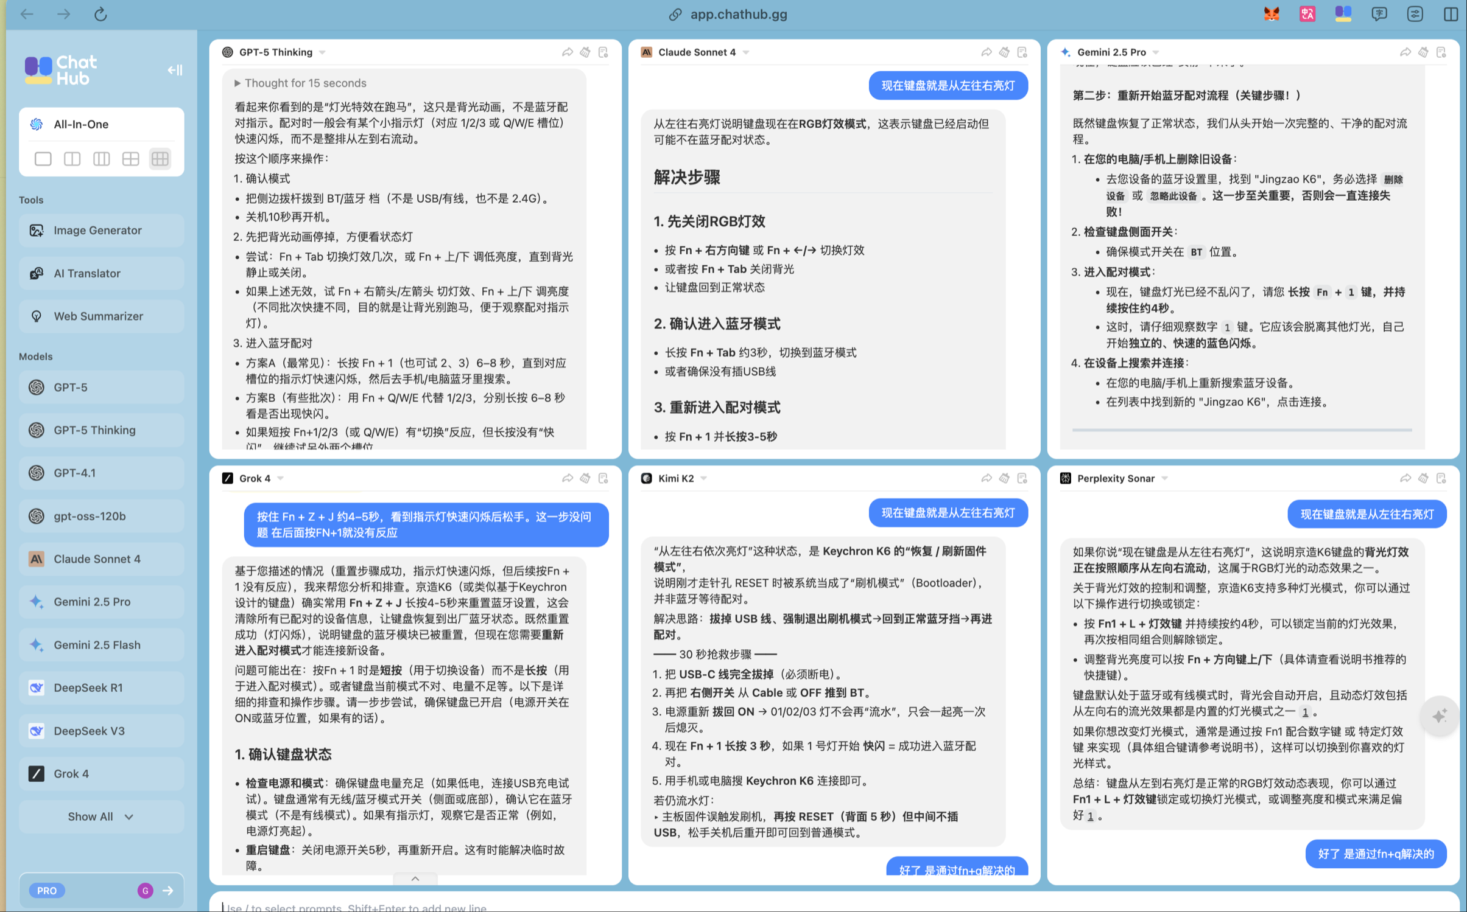The image size is (1467, 912).
Task: Select GPT-4.1 model in sidebar
Action: (x=102, y=473)
